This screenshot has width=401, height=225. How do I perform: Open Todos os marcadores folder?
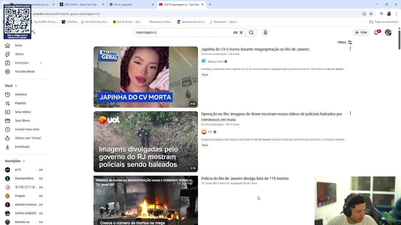click(384, 22)
